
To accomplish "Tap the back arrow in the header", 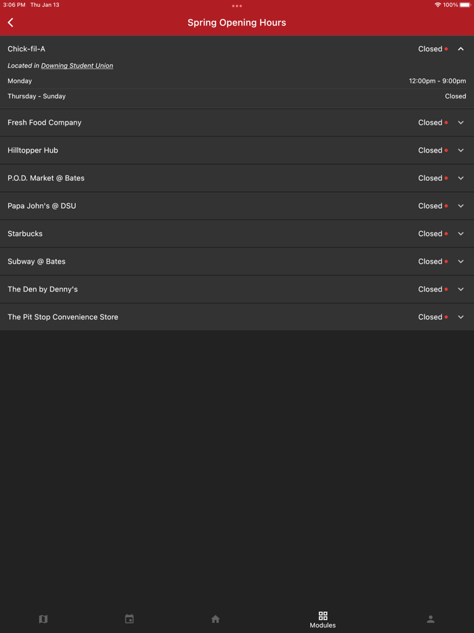I will 11,22.
